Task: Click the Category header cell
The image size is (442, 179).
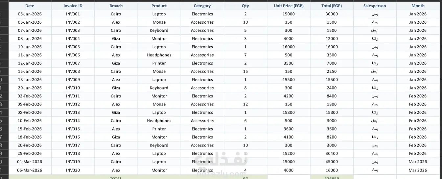Action: (202, 6)
